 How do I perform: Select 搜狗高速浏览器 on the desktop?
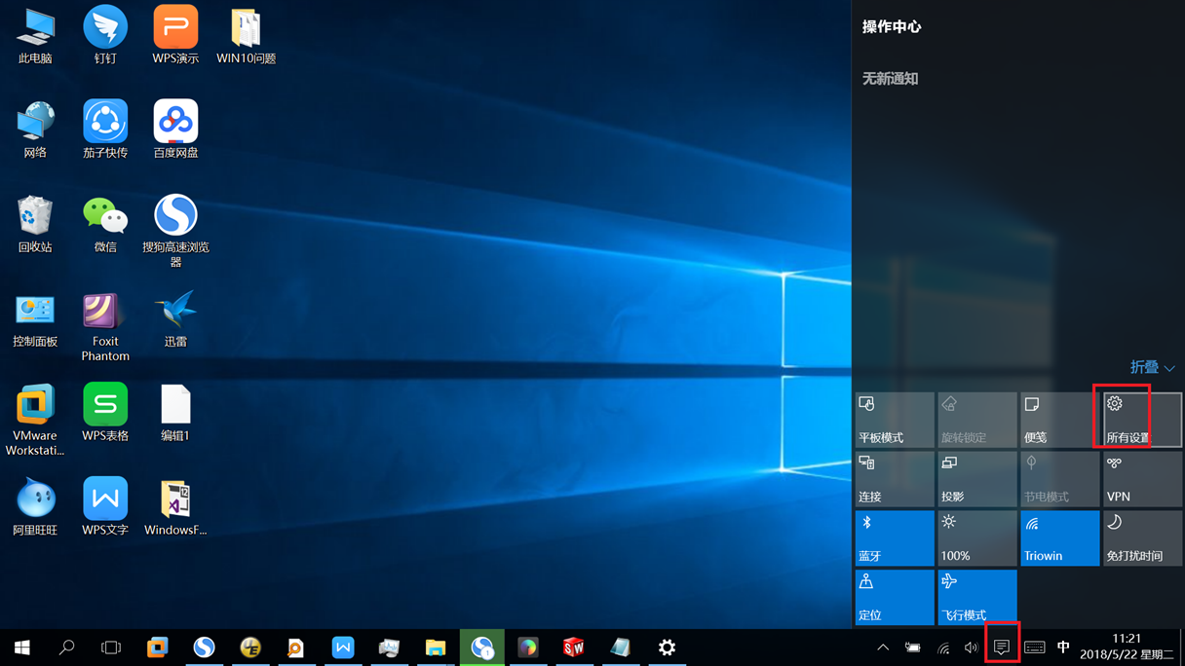point(175,231)
